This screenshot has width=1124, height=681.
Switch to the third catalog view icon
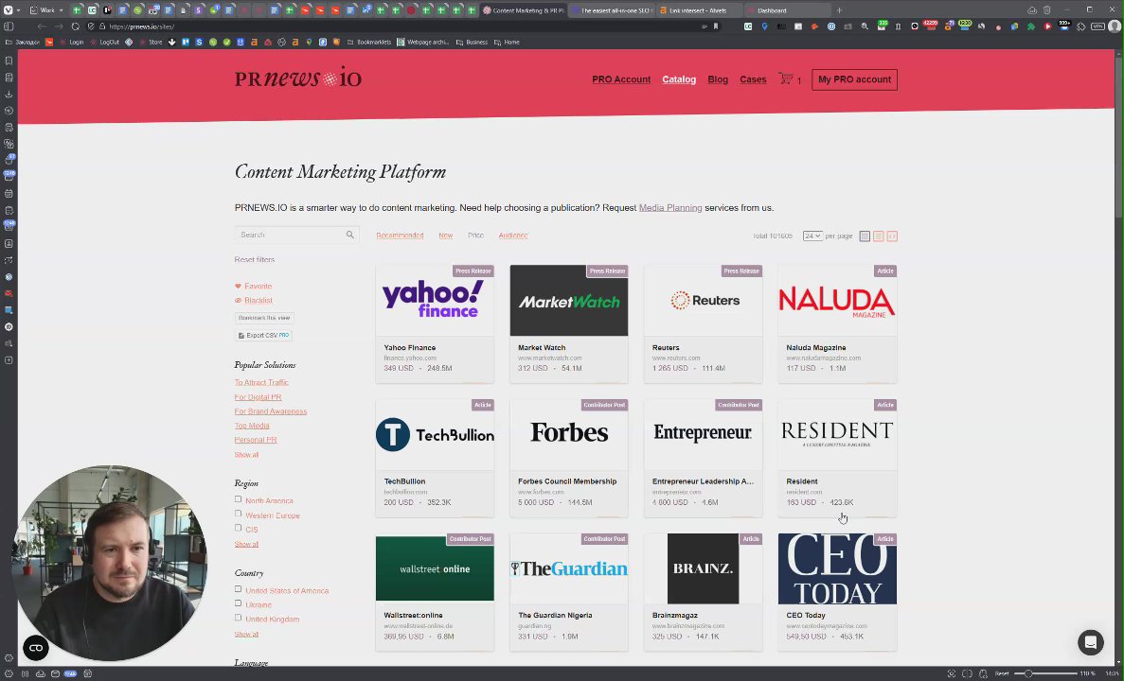[x=892, y=236]
